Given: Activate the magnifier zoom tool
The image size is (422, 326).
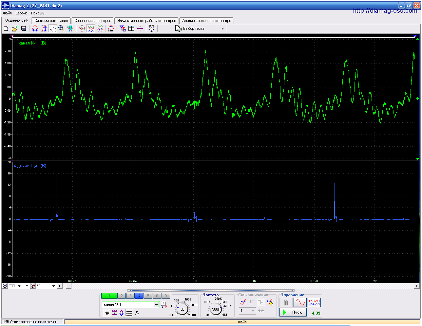Looking at the screenshot, I should click(61, 28).
